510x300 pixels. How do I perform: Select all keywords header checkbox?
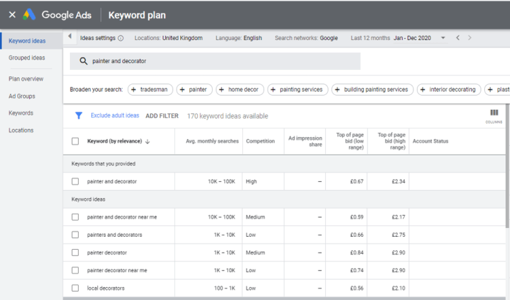[x=75, y=141]
